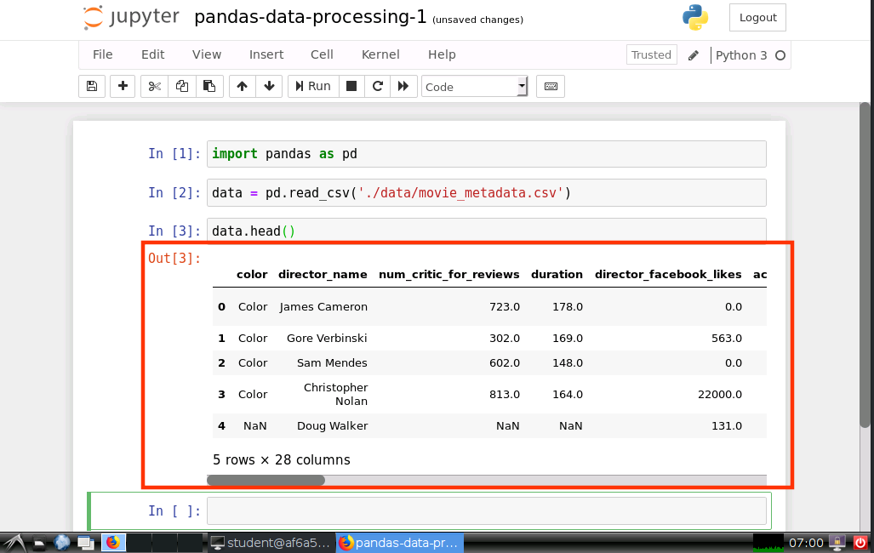The height and width of the screenshot is (553, 874).
Task: Click the dataframe horizontal scrollbar thumb
Action: tap(266, 480)
